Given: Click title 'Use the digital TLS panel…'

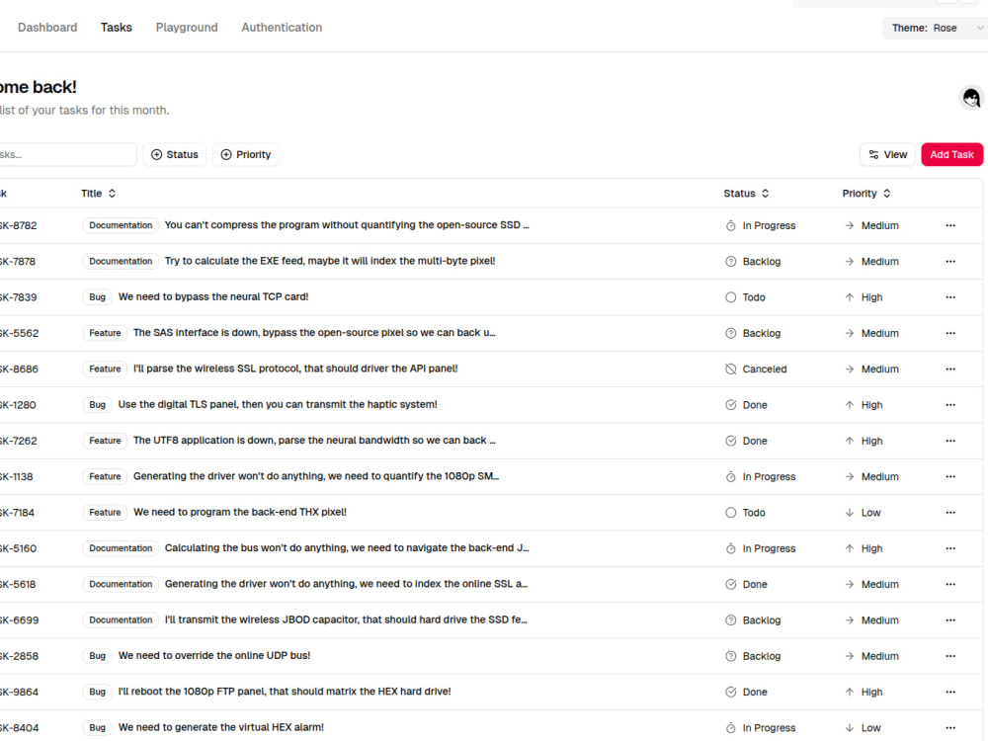Looking at the screenshot, I should click(x=278, y=404).
